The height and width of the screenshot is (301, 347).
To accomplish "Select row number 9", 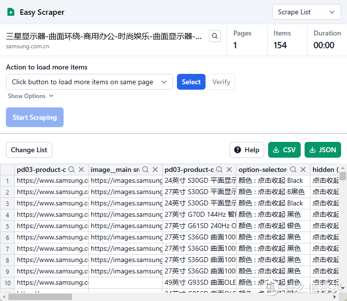I will (7, 271).
